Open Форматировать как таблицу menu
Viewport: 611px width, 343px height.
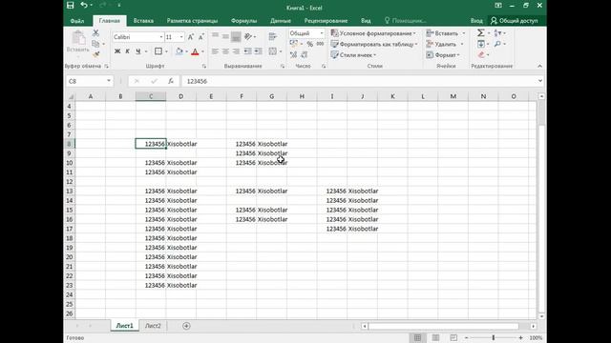click(374, 45)
